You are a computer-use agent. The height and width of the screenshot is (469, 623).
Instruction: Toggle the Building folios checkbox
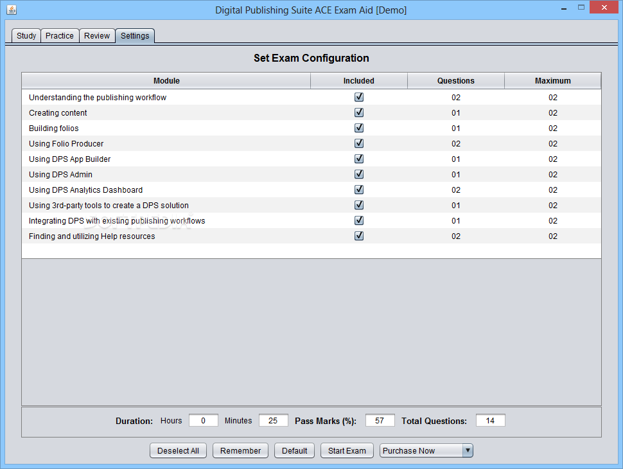(x=359, y=128)
